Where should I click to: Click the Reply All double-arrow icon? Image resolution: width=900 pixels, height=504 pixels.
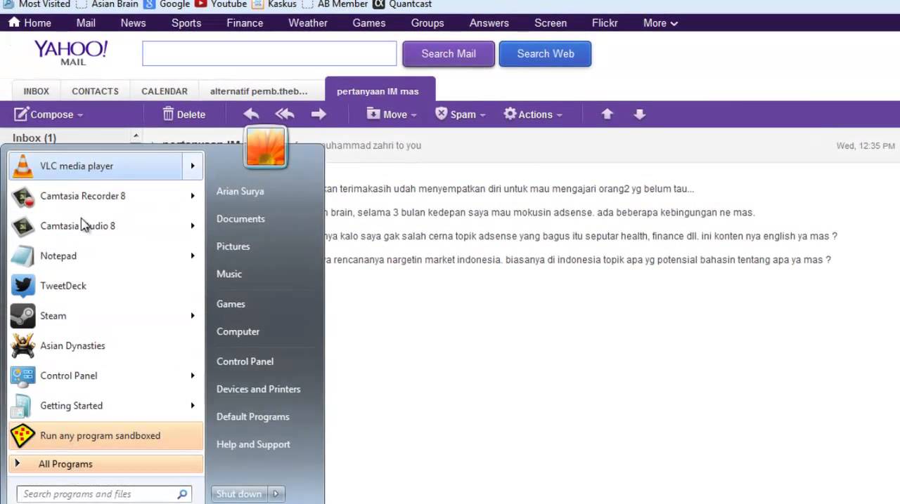pyautogui.click(x=285, y=114)
